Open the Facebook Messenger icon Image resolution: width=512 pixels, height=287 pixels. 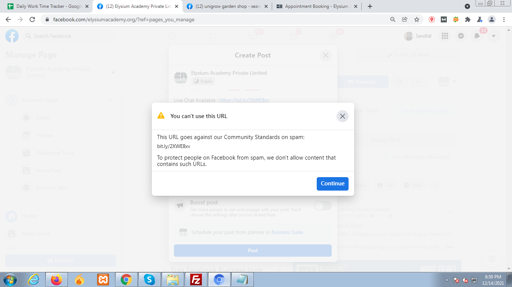point(461,36)
